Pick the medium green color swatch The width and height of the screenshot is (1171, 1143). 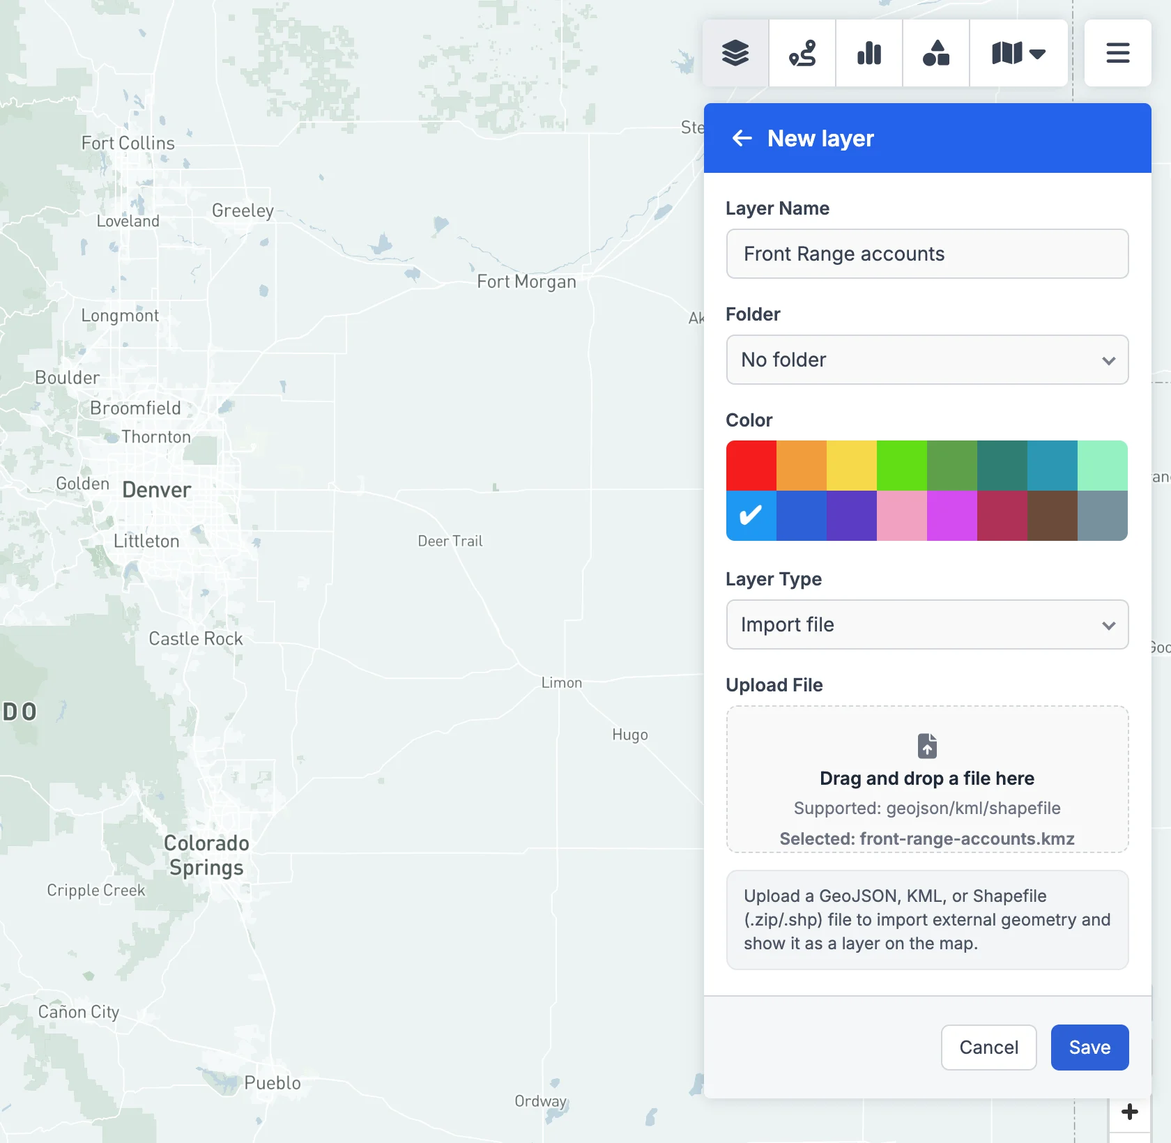pyautogui.click(x=952, y=466)
